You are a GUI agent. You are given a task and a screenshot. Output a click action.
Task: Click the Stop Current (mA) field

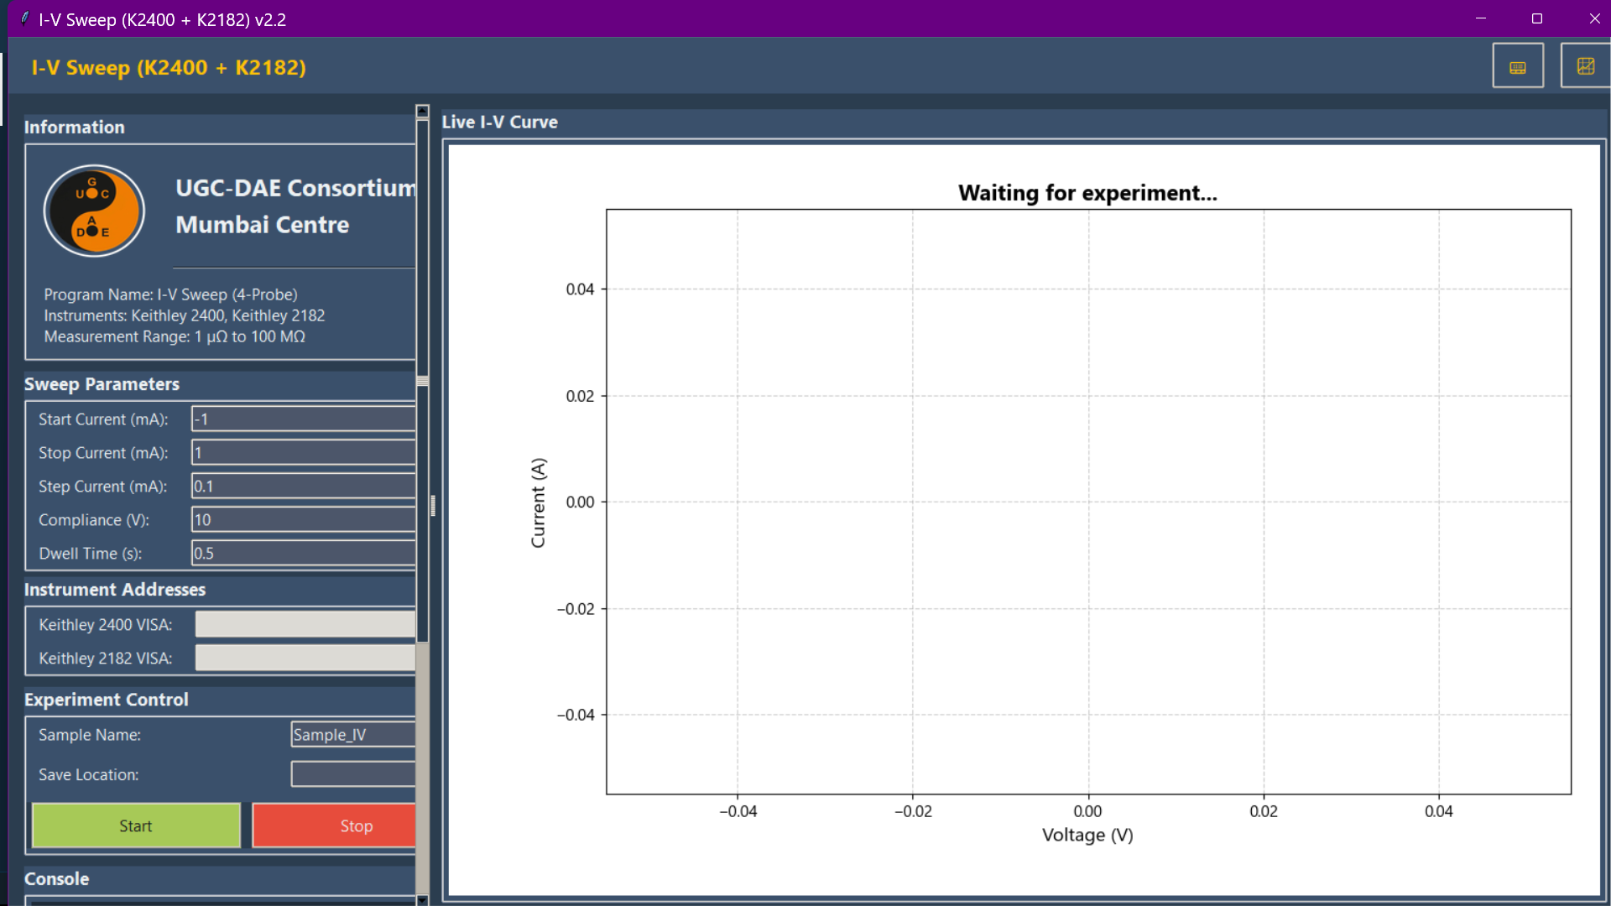[x=303, y=452]
